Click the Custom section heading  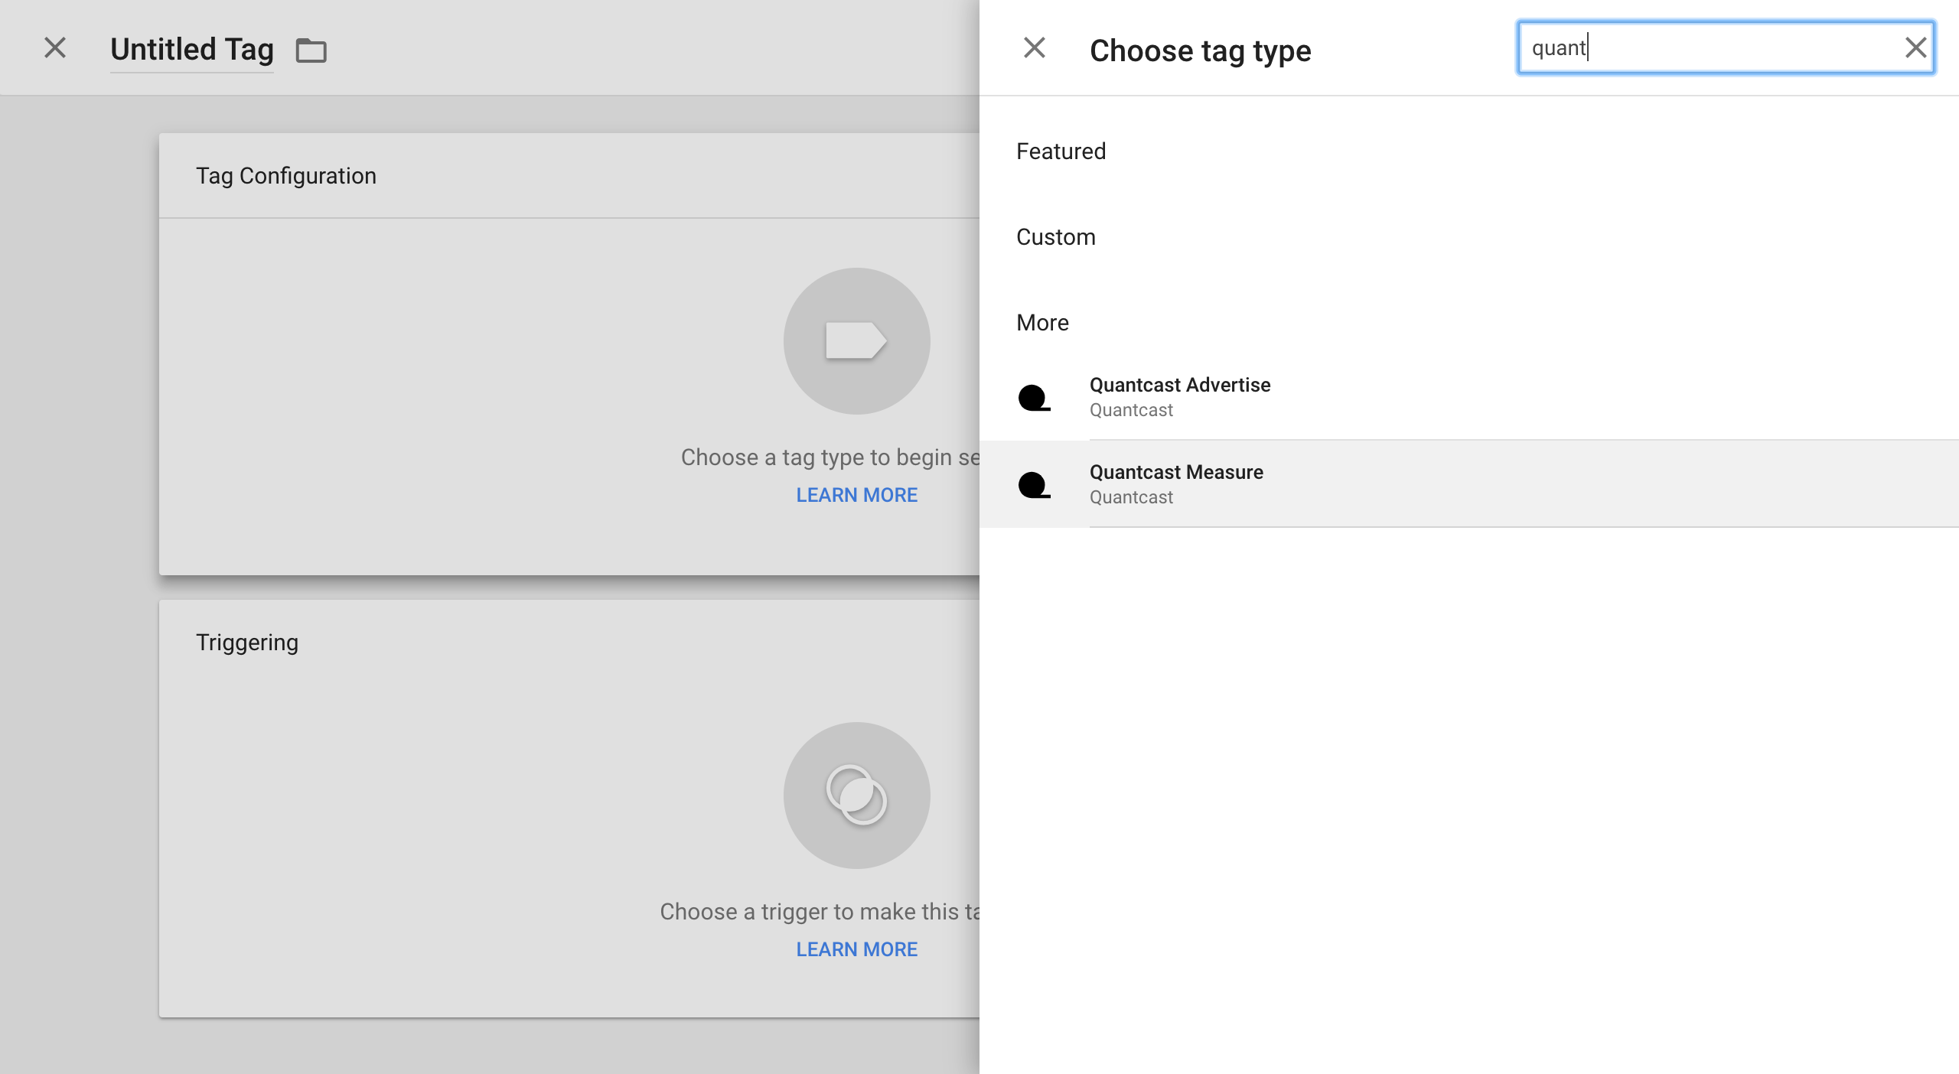pyautogui.click(x=1055, y=237)
